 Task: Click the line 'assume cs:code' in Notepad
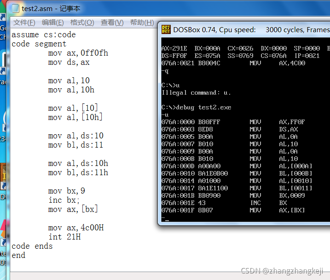(x=44, y=34)
